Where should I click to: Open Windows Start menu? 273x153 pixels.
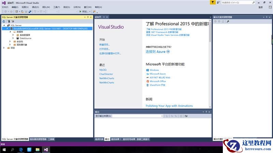(4, 150)
